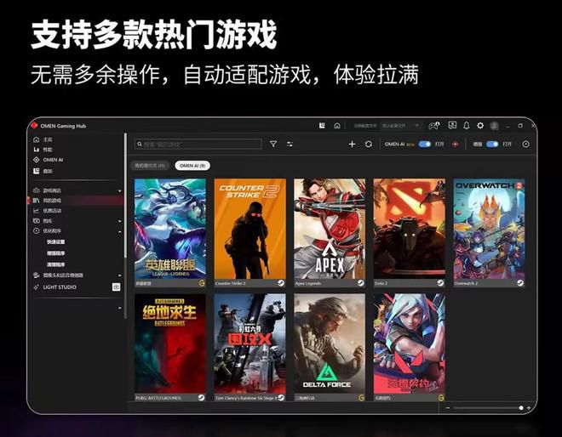562x437 pixels.
Task: Open the gallery sidebar entry
Action: coord(43,221)
